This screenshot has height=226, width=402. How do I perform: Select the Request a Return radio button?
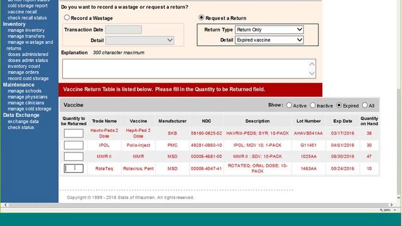[x=201, y=18]
